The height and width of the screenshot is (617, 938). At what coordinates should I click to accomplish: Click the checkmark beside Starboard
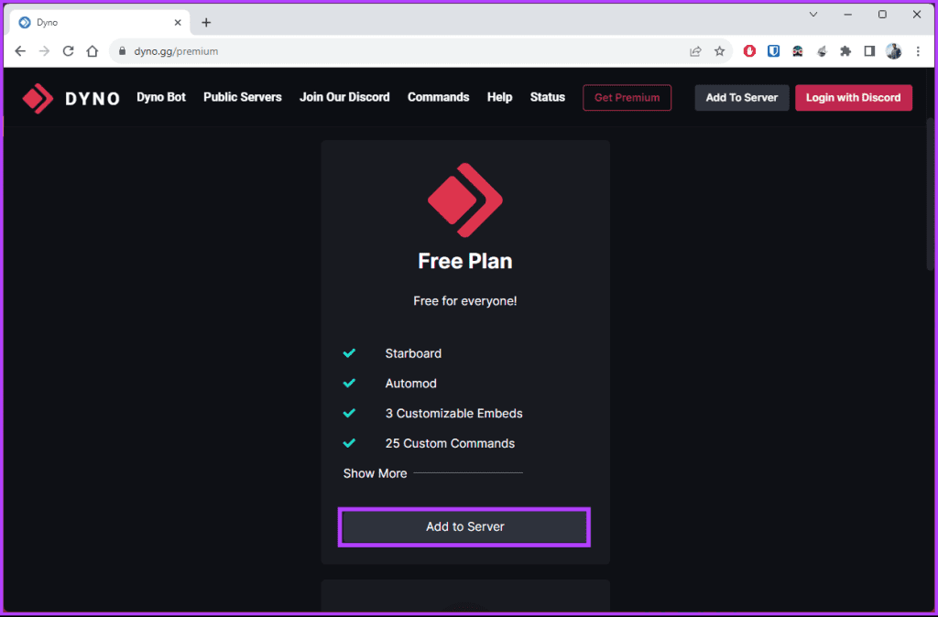pos(349,352)
